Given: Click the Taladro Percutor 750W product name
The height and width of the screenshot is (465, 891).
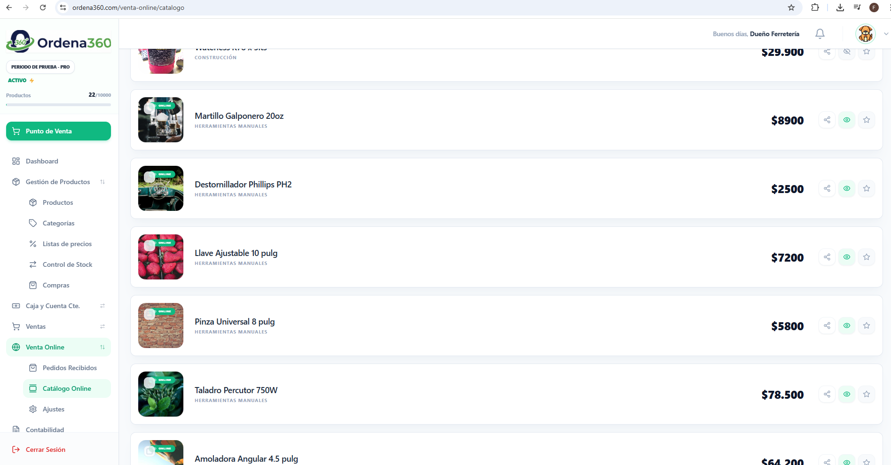Looking at the screenshot, I should tap(236, 390).
